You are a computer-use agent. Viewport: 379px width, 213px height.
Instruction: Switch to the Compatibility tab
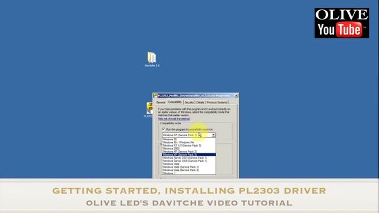175,102
